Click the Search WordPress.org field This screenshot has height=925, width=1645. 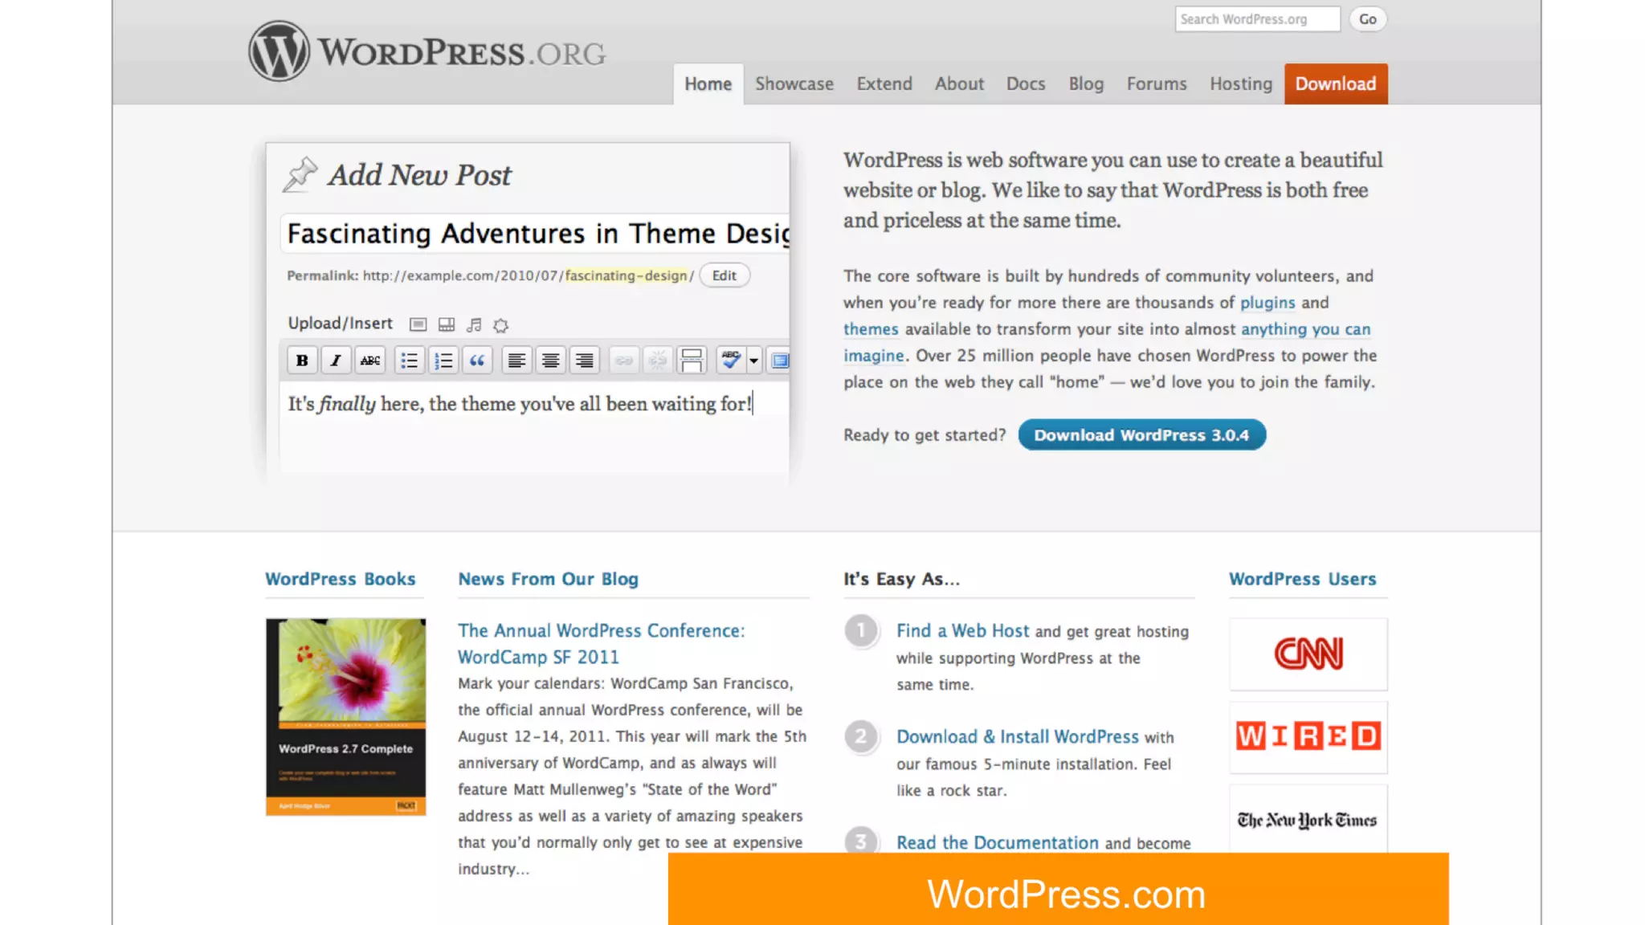coord(1256,19)
